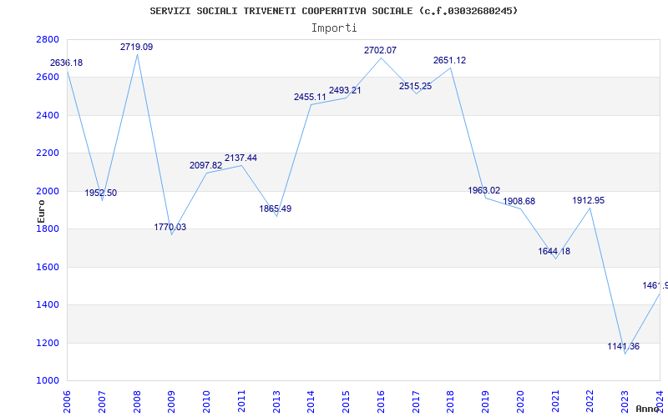Select year 2022 on x-axis
The height and width of the screenshot is (417, 668).
pos(590,402)
